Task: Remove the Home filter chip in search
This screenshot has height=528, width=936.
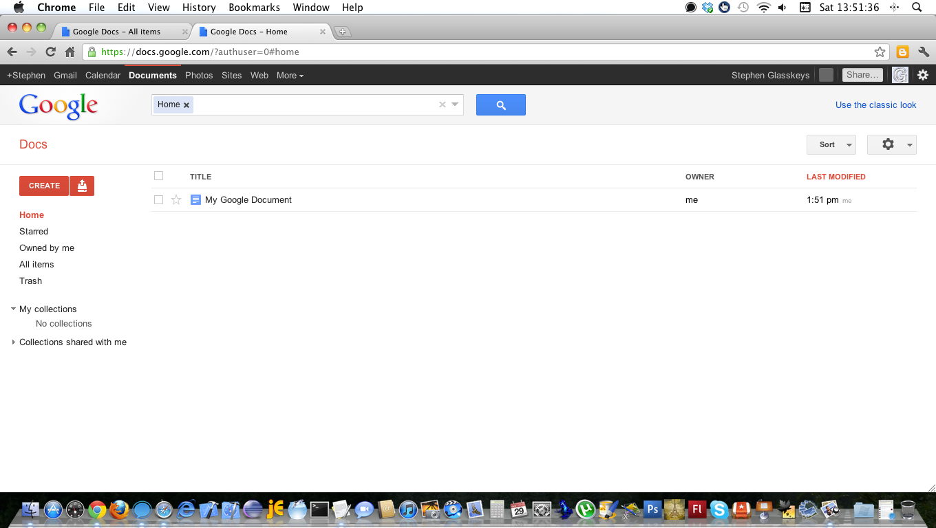Action: coord(187,105)
